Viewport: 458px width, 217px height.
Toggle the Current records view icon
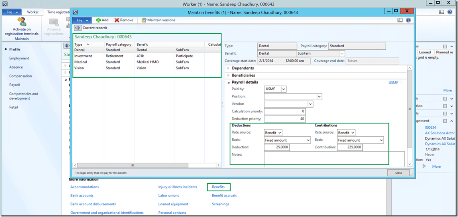click(78, 28)
